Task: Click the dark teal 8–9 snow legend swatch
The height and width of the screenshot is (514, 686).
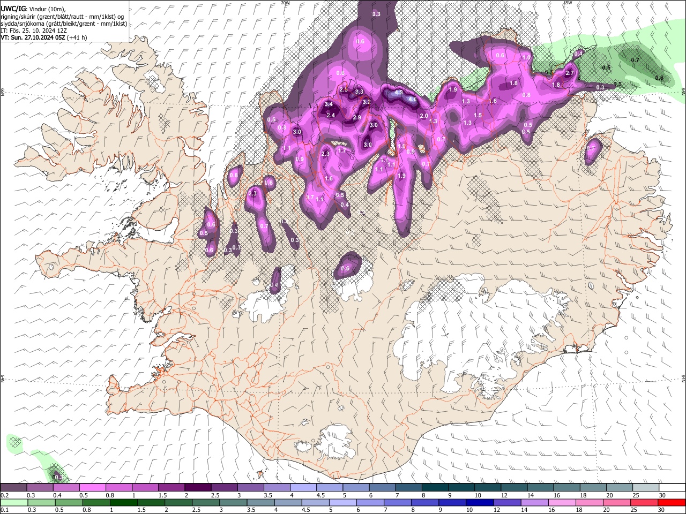Action: [435, 488]
